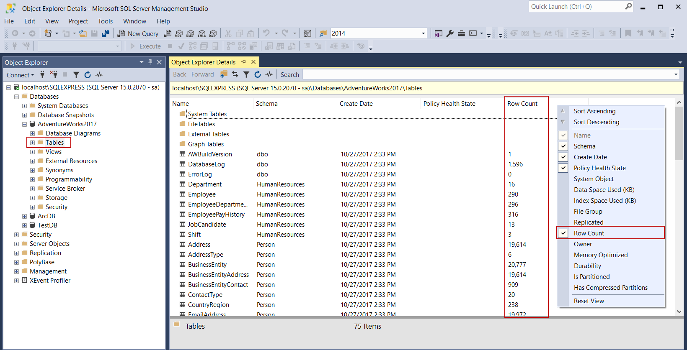The height and width of the screenshot is (350, 687).
Task: Select Sort Descending from the context menu
Action: point(596,122)
